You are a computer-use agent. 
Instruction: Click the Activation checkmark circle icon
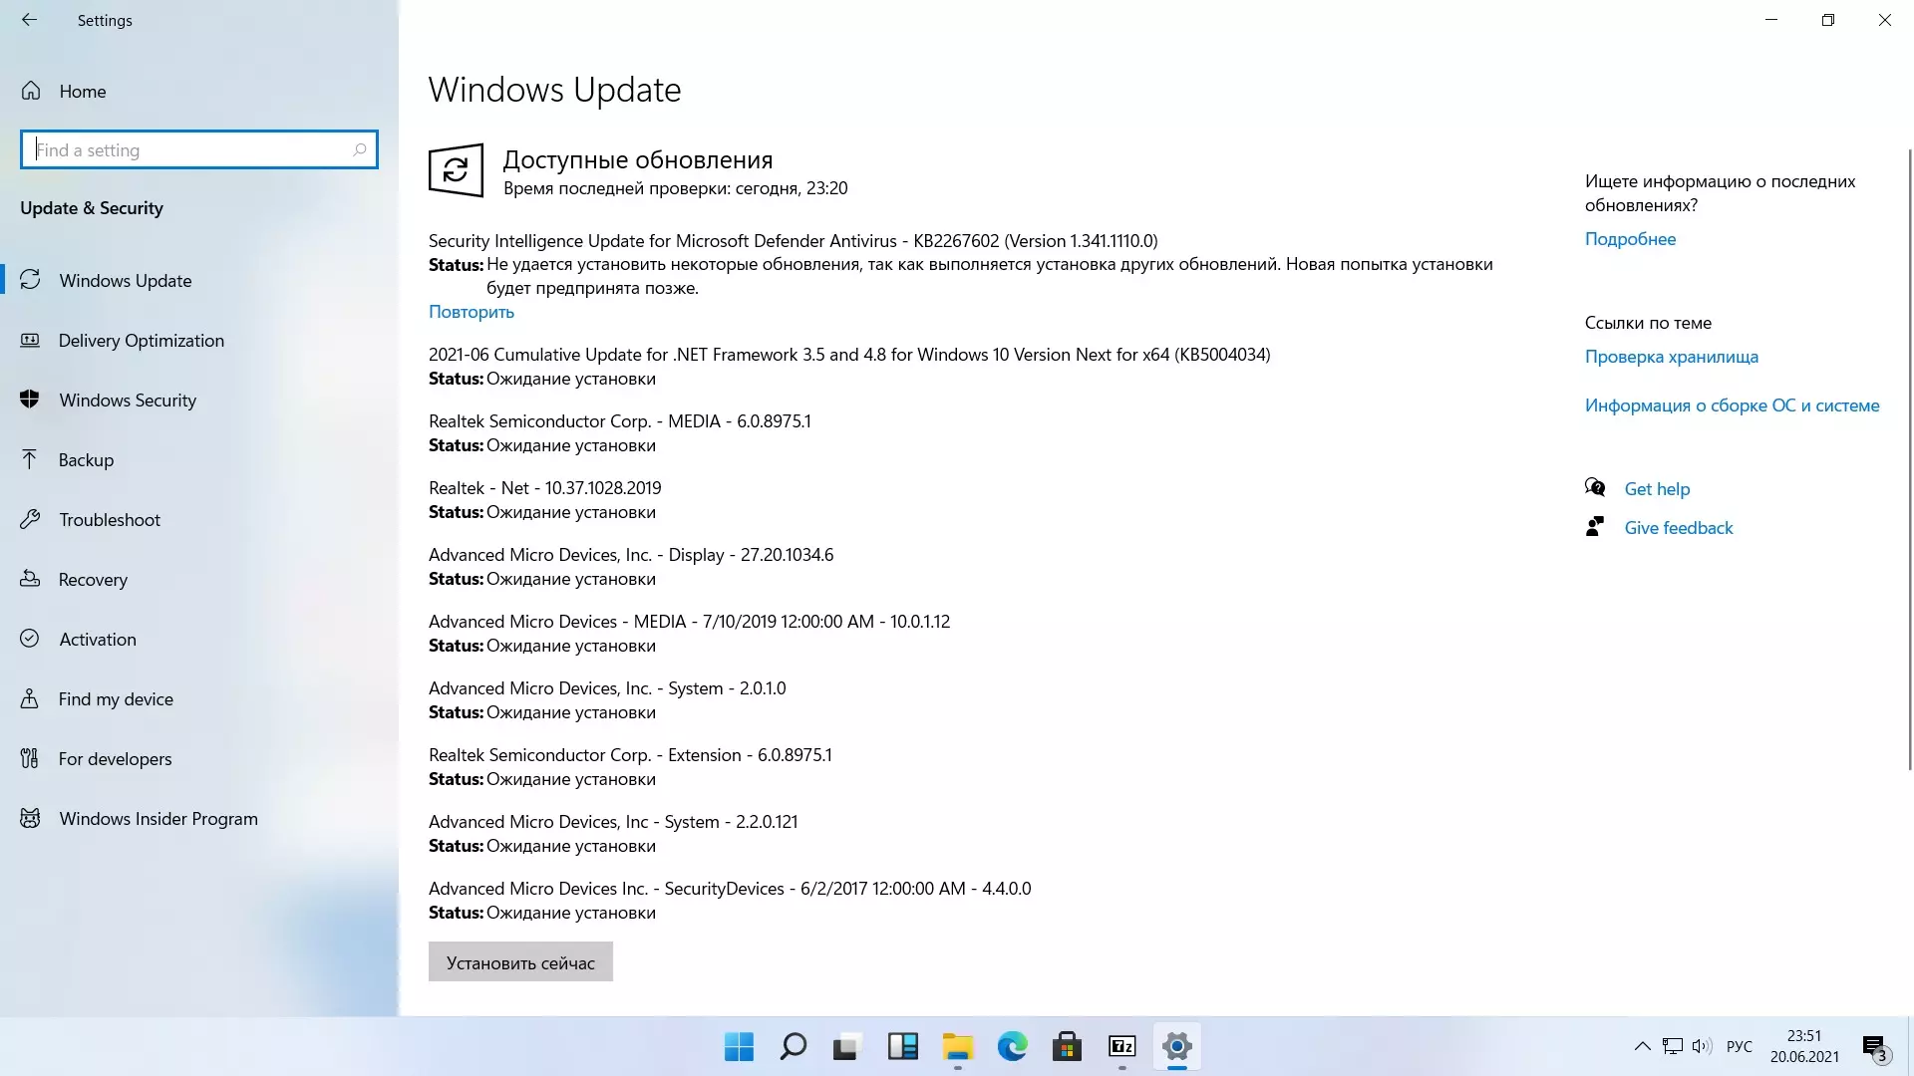click(30, 639)
